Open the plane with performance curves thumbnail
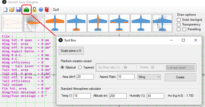This screenshot has height=107, width=205. [x=162, y=23]
